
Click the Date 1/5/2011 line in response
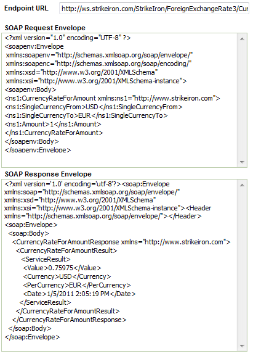click(79, 294)
